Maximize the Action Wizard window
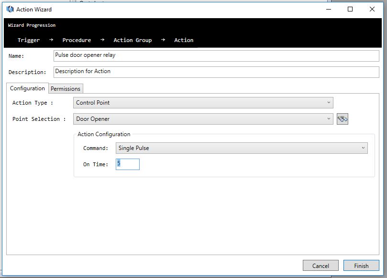 click(350, 10)
